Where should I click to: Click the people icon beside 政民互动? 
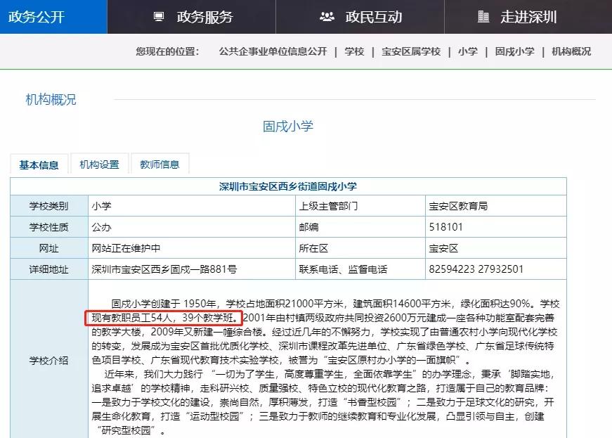point(325,16)
